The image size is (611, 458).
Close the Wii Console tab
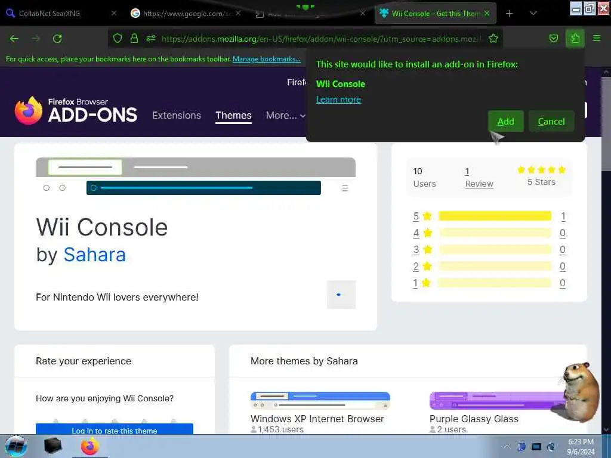(x=487, y=14)
